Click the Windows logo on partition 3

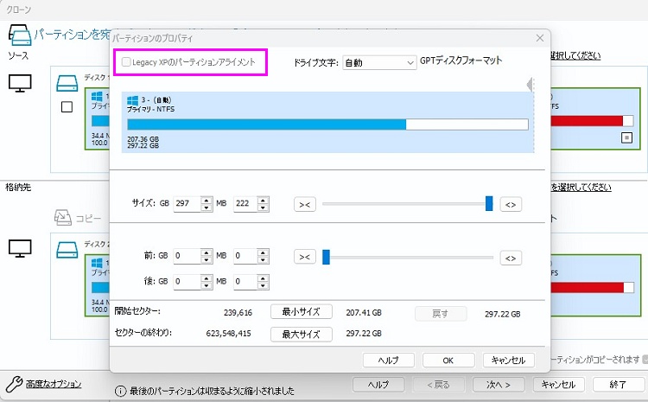pos(134,101)
